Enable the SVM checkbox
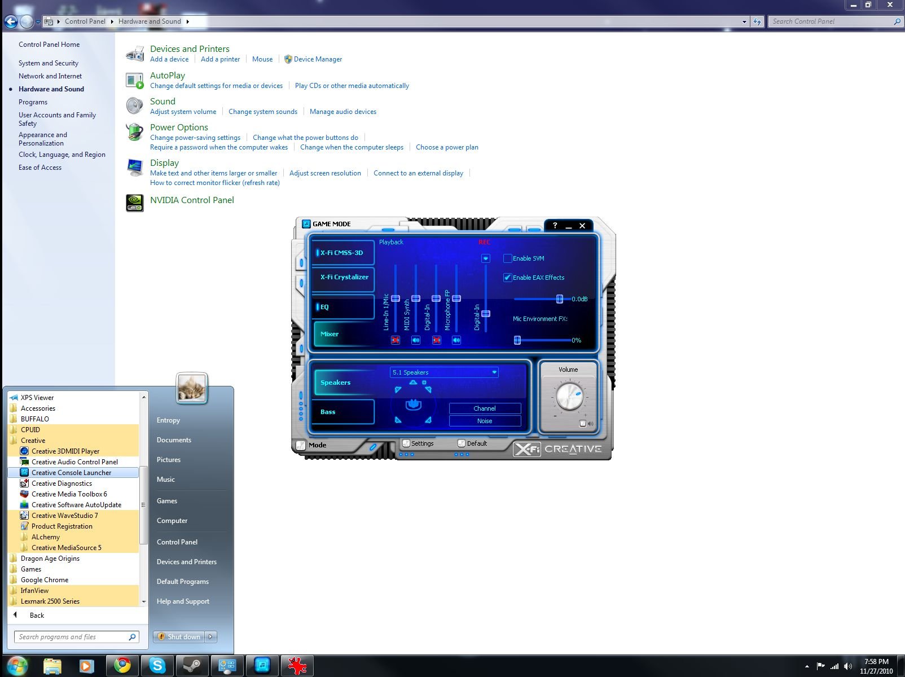Image resolution: width=905 pixels, height=677 pixels. point(508,258)
